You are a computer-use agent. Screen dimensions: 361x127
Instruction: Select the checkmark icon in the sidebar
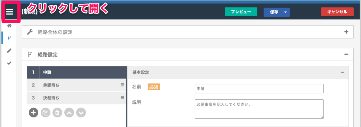coord(9,63)
